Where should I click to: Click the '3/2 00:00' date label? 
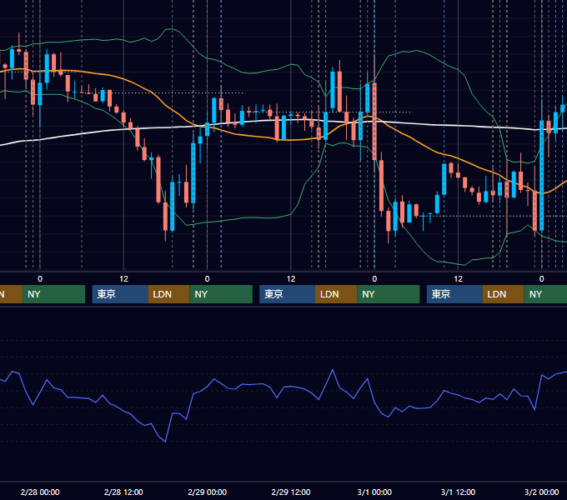click(541, 492)
